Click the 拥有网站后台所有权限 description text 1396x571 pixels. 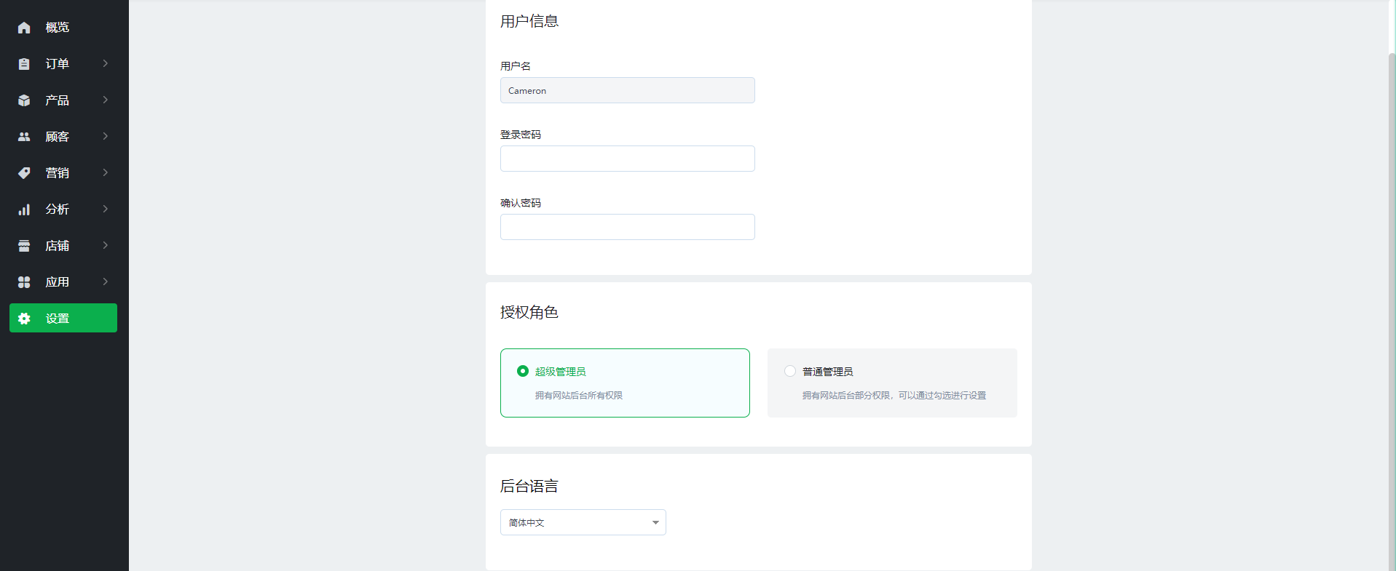click(579, 396)
